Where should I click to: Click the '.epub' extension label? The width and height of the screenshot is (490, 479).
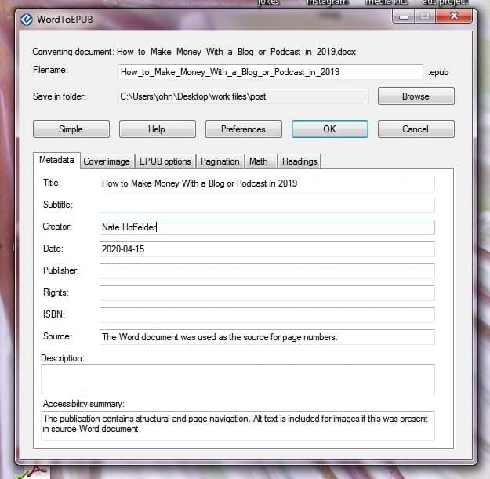(x=438, y=72)
